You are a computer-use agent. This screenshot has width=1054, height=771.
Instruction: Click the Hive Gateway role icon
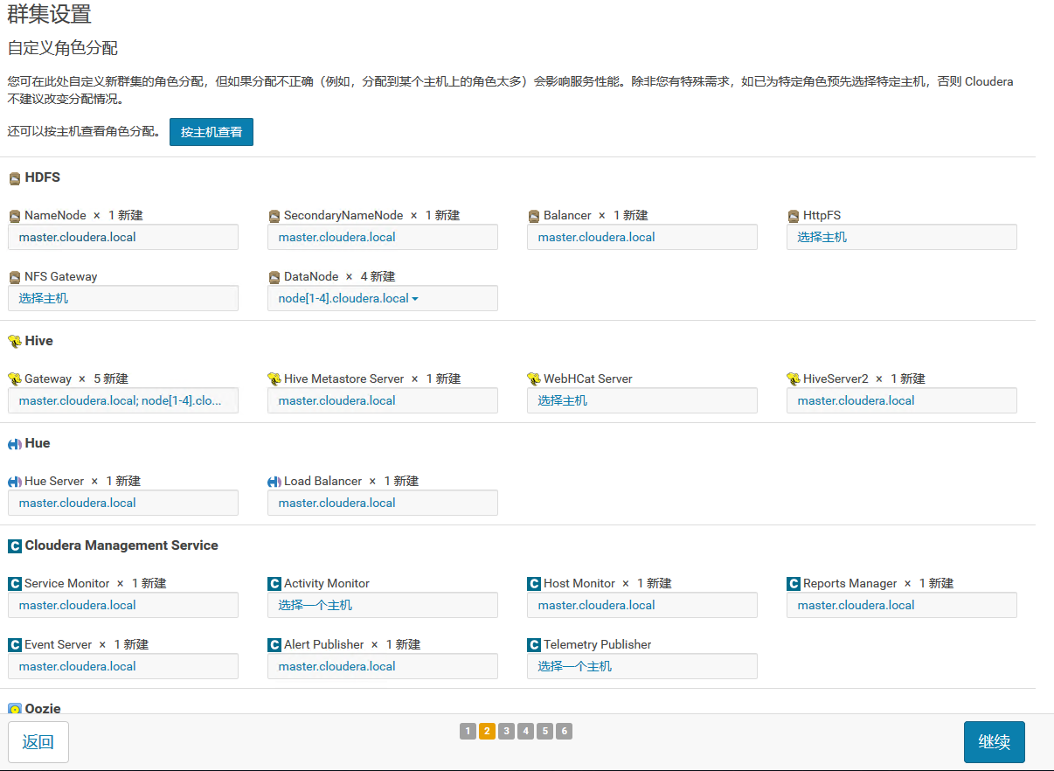(15, 379)
